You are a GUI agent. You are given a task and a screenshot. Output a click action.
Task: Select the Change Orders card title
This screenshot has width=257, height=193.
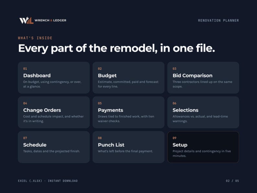(x=42, y=110)
